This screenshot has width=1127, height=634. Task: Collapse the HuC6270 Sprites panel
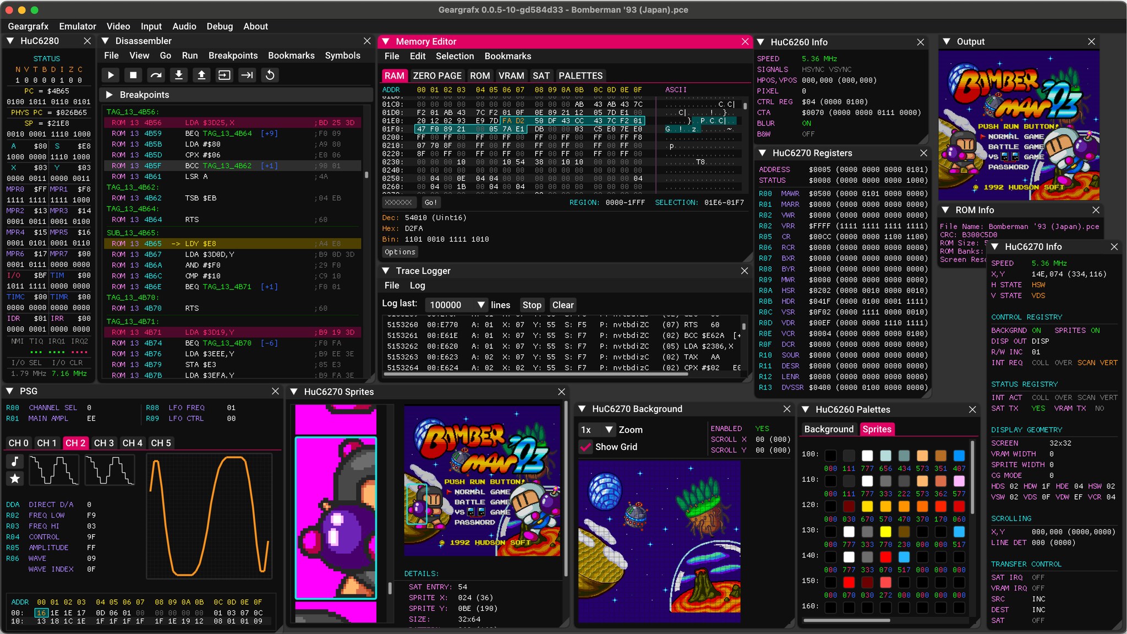(x=294, y=392)
